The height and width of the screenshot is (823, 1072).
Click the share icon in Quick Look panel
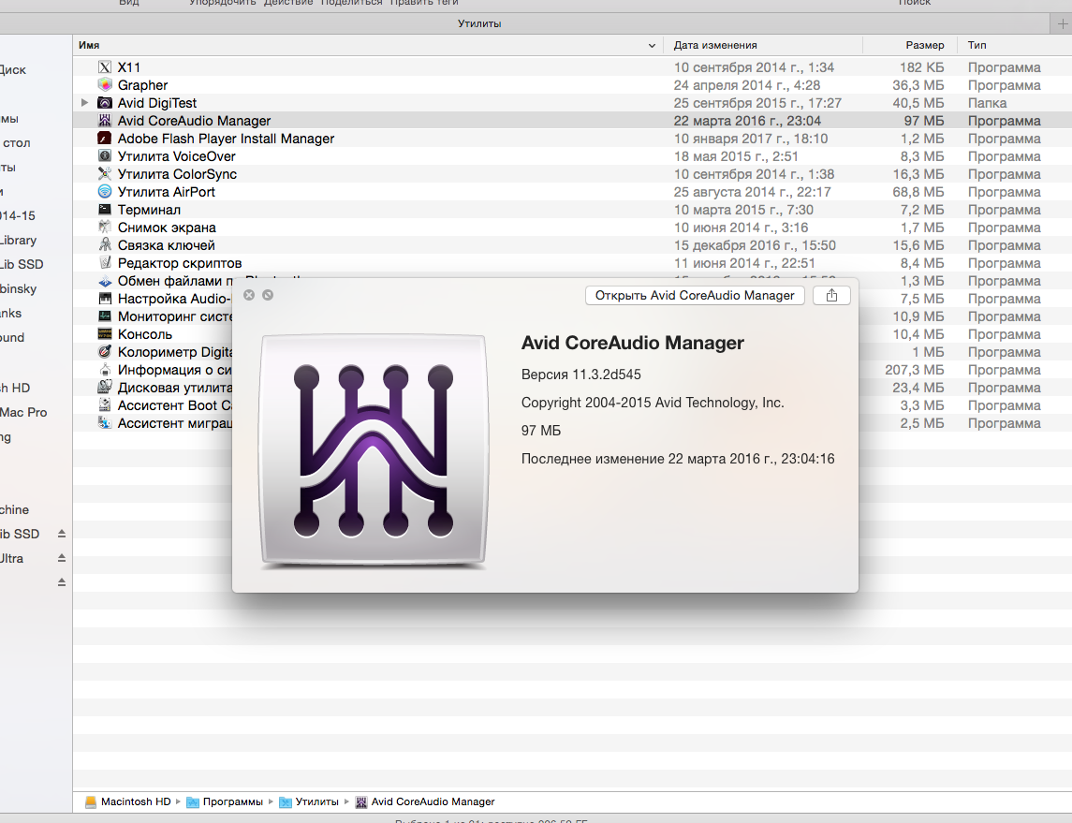point(831,295)
